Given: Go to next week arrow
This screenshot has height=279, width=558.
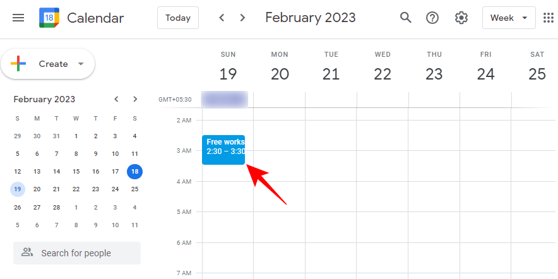Looking at the screenshot, I should (x=242, y=18).
